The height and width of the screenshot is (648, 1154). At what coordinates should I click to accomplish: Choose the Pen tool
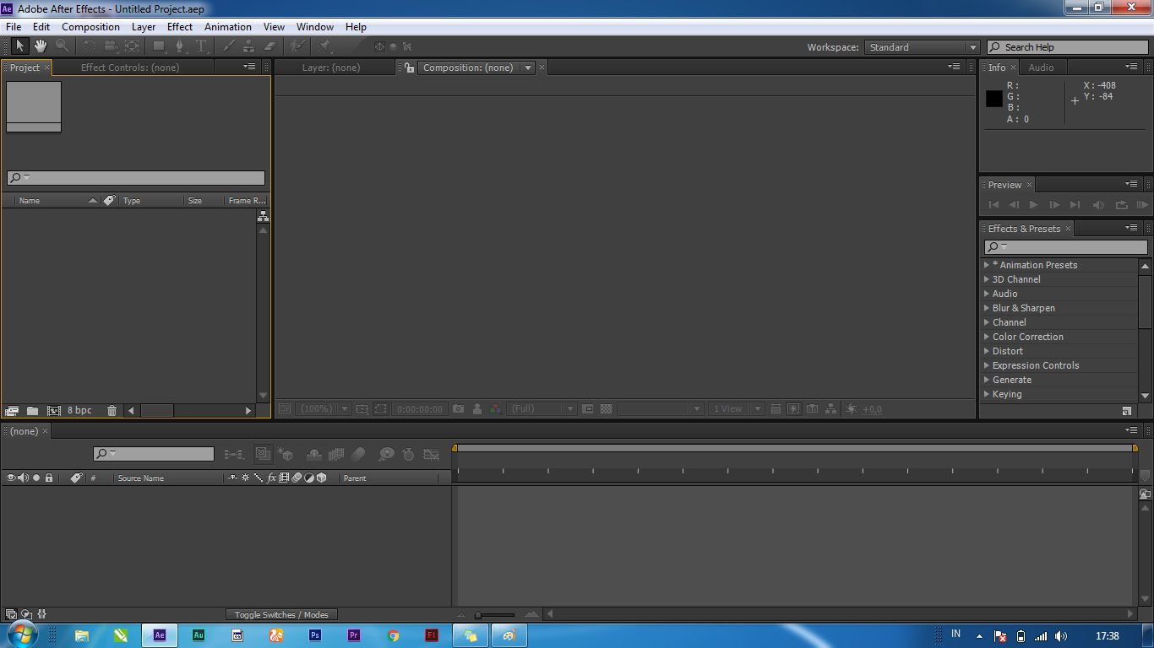(x=179, y=46)
